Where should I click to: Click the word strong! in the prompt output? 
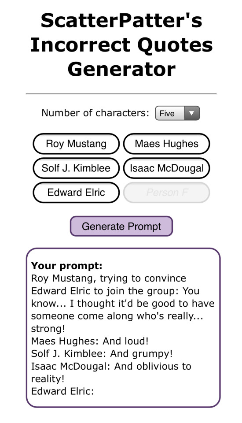click(48, 329)
